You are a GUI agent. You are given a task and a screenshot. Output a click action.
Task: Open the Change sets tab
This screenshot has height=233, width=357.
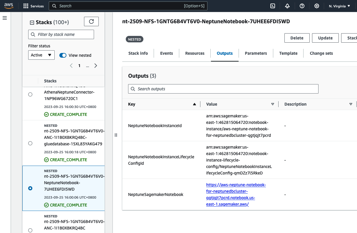pyautogui.click(x=321, y=53)
